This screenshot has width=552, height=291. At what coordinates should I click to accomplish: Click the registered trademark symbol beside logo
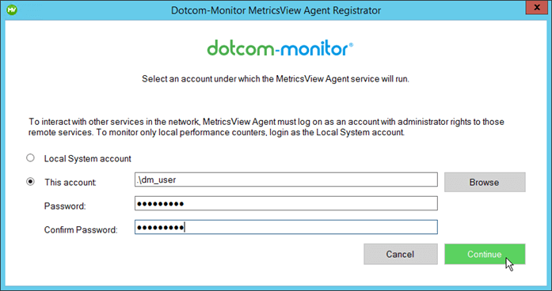pos(351,44)
